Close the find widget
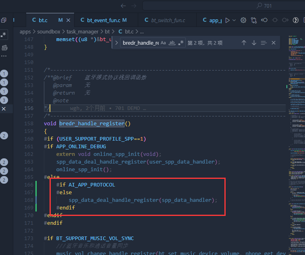Screen dimensions: 305x255 point(274,43)
